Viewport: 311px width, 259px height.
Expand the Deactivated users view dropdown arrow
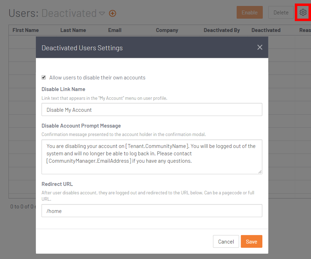point(102,13)
